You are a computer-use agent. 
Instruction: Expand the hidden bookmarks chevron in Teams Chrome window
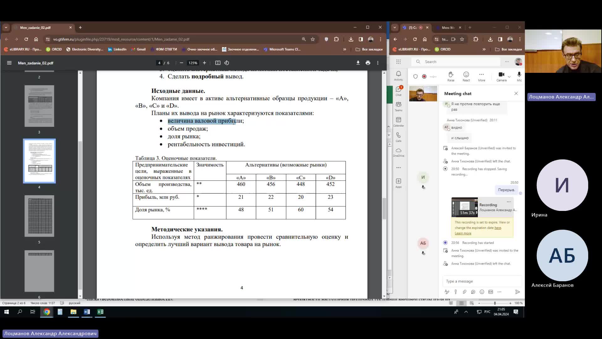pyautogui.click(x=484, y=49)
